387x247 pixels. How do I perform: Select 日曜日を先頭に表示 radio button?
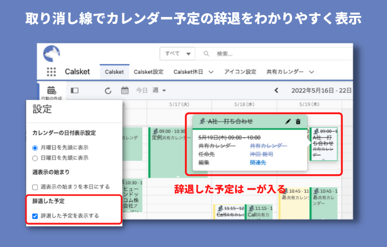click(35, 158)
